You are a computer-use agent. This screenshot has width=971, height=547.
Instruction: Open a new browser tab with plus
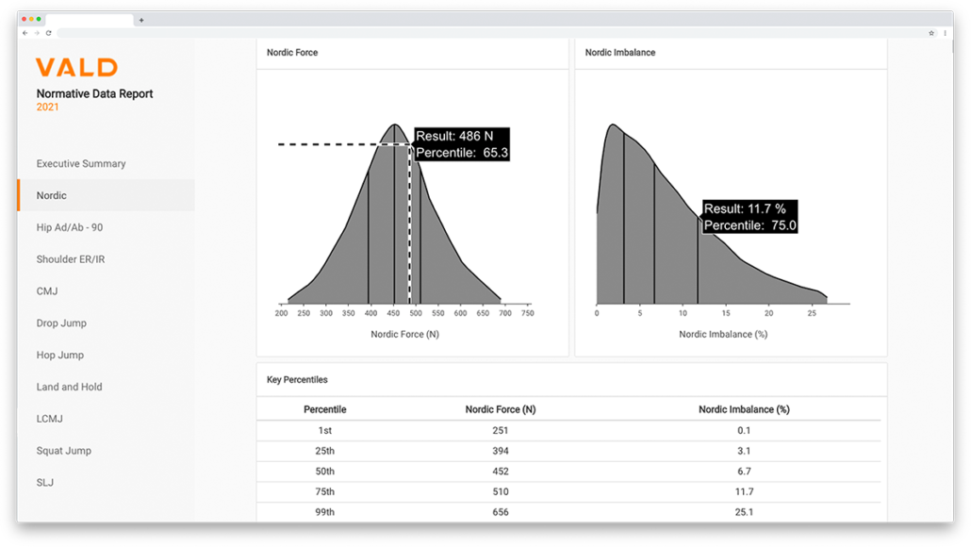141,20
